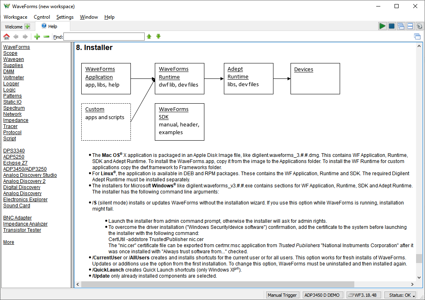Click the ADP3450 D DEMO device button
425x300 pixels.
(322, 295)
